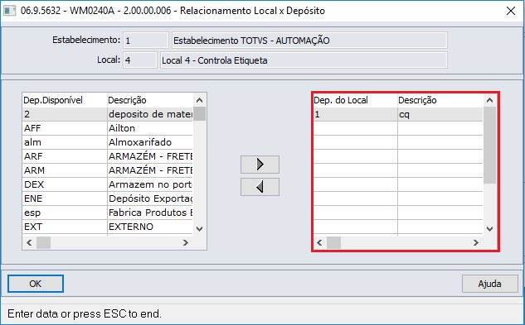Click local deposits list scroll up arrow

pyautogui.click(x=490, y=100)
